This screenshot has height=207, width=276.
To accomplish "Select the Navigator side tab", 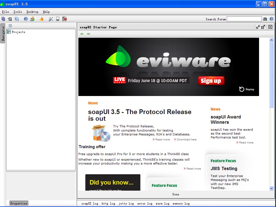I will 3,33.
